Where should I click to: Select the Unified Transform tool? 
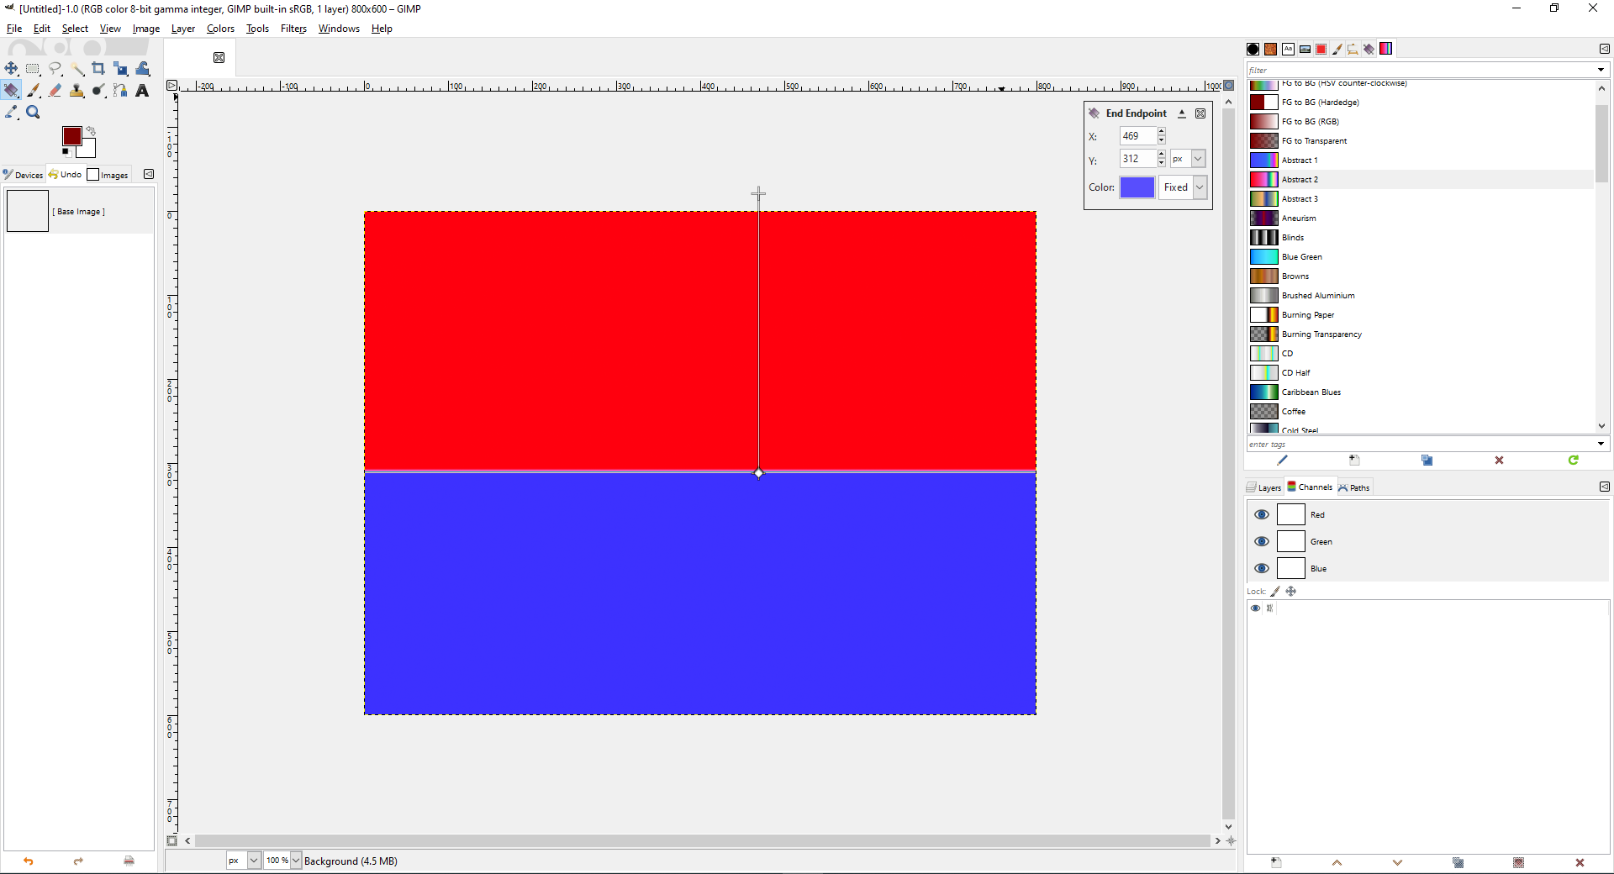[x=120, y=68]
